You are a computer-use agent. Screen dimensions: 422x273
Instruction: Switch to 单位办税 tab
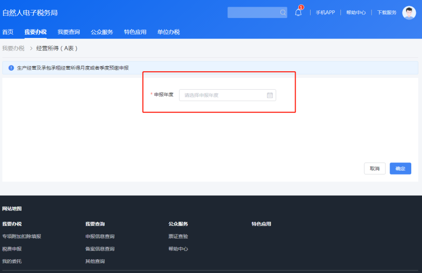(168, 32)
